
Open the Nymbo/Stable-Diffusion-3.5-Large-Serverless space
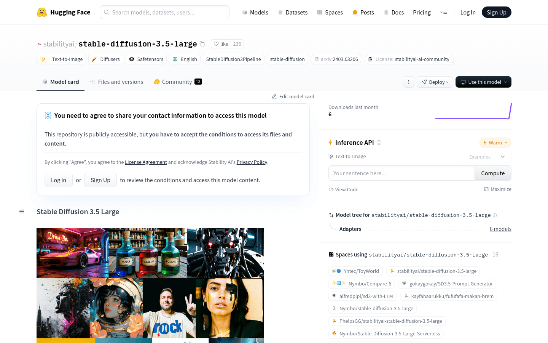click(x=386, y=333)
